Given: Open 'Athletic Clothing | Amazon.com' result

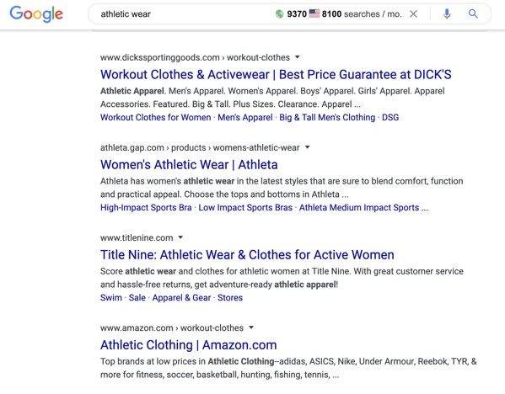Looking at the screenshot, I should click(188, 345).
